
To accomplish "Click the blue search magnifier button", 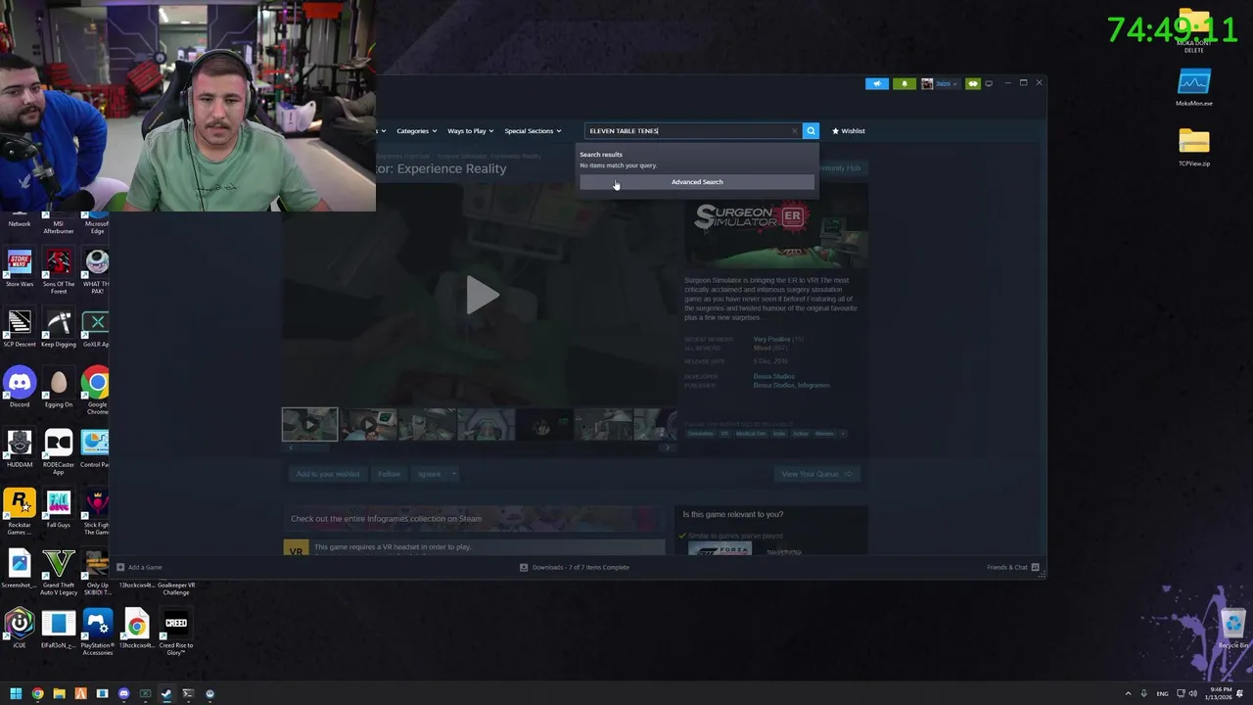I will pos(811,130).
